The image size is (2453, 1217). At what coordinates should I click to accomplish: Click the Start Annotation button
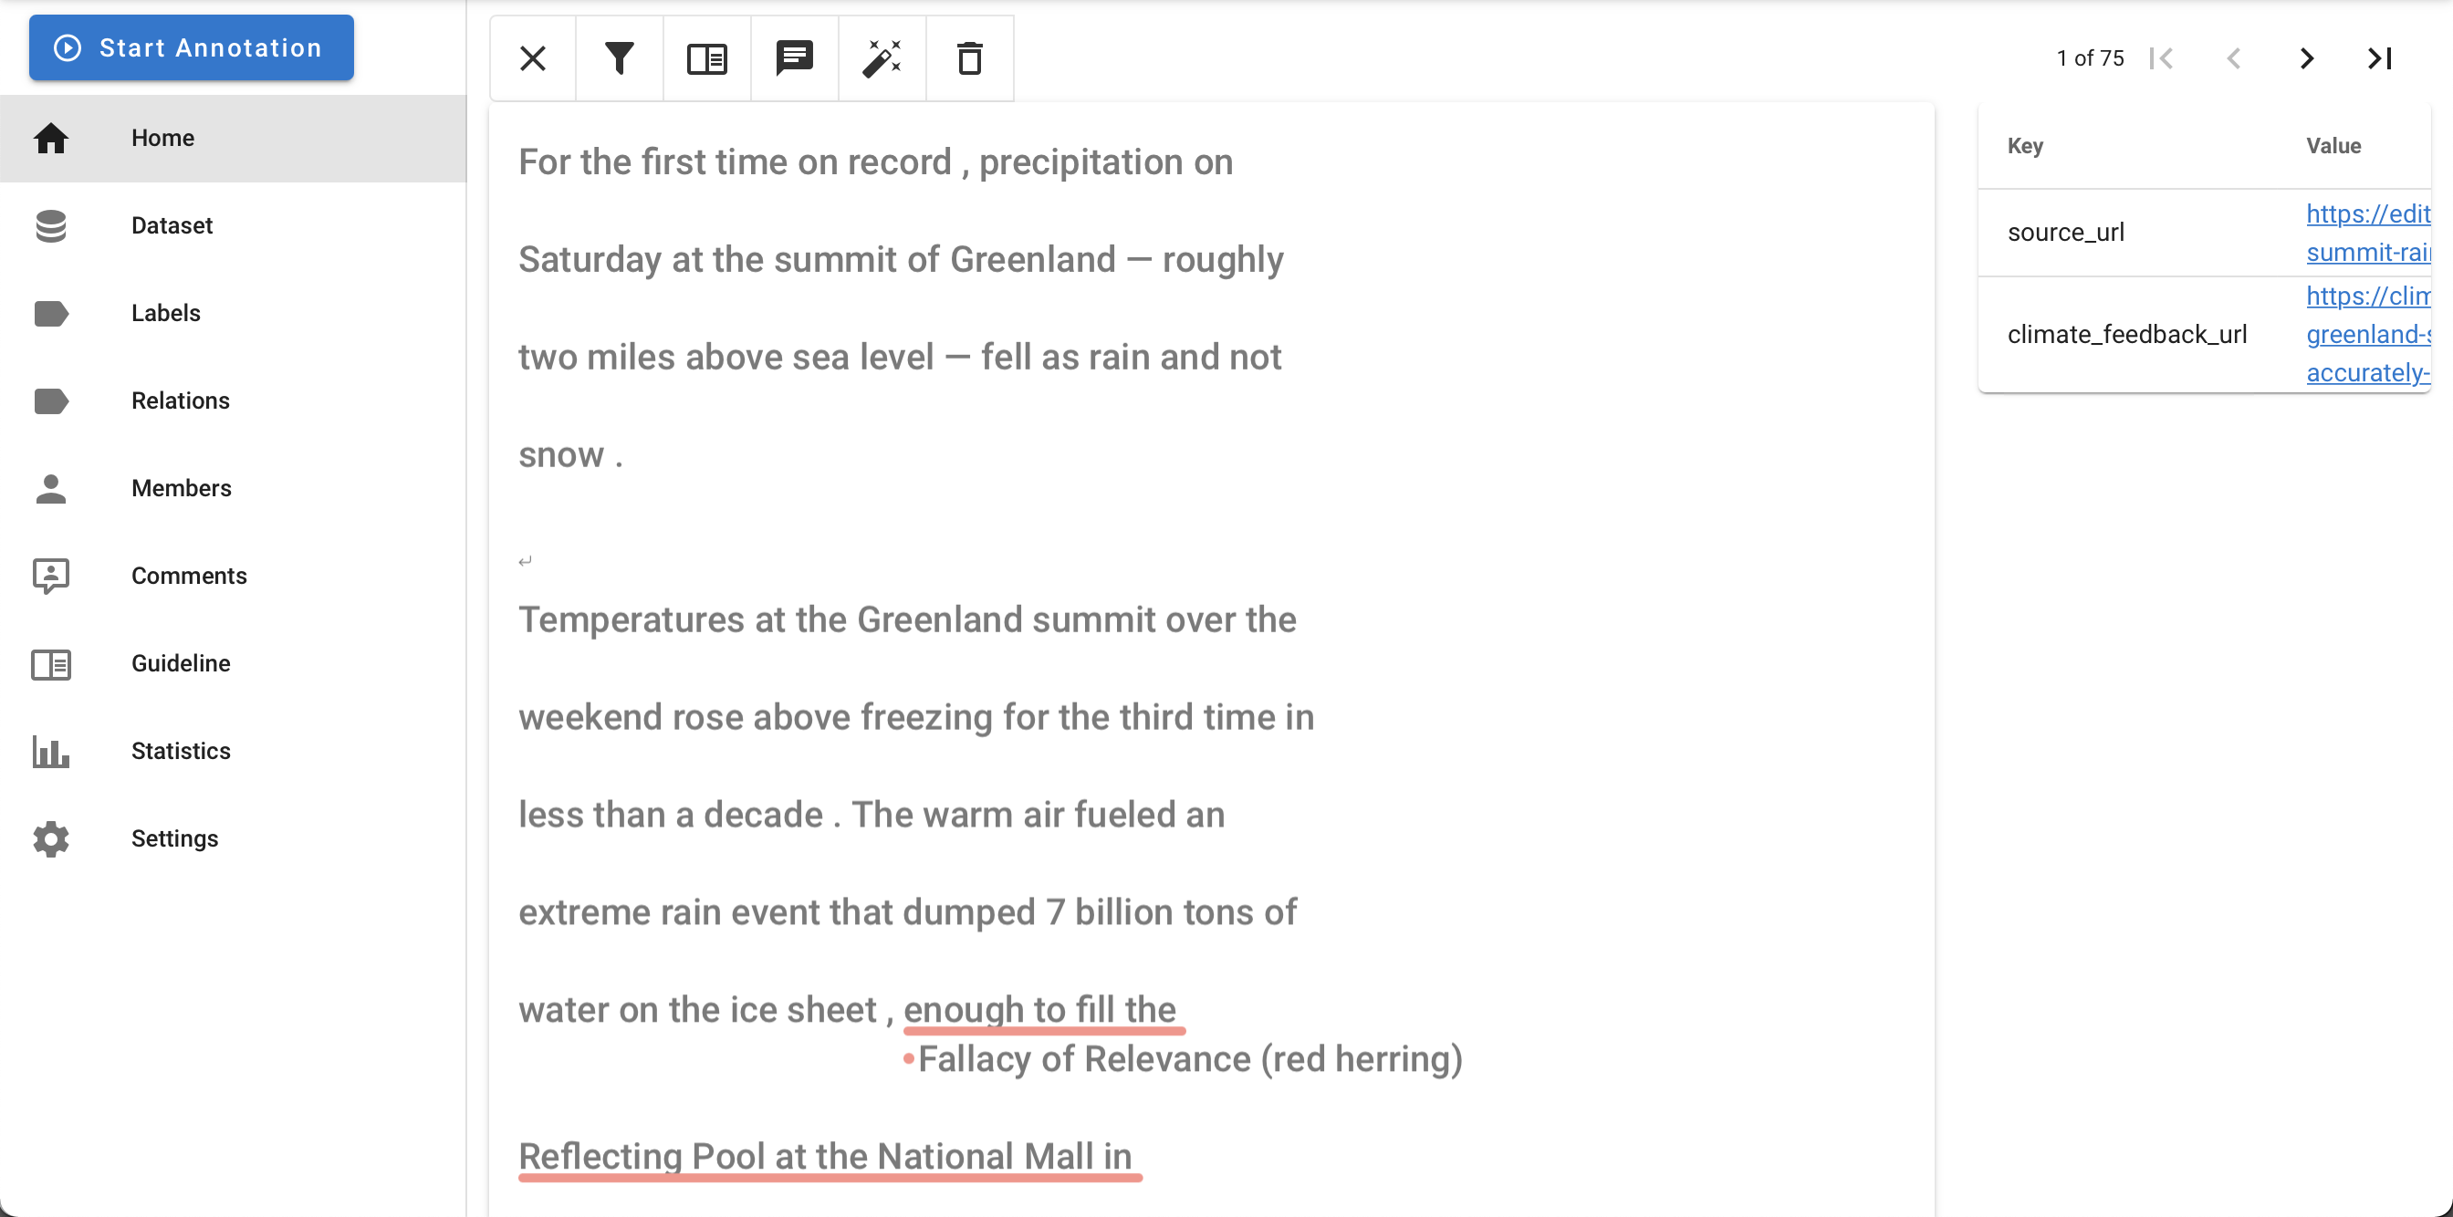[191, 47]
